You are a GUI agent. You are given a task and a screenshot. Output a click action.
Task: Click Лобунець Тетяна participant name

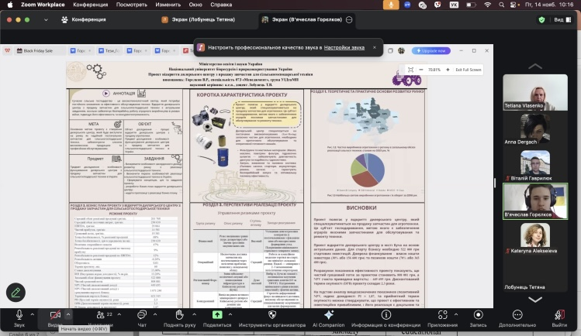524,286
